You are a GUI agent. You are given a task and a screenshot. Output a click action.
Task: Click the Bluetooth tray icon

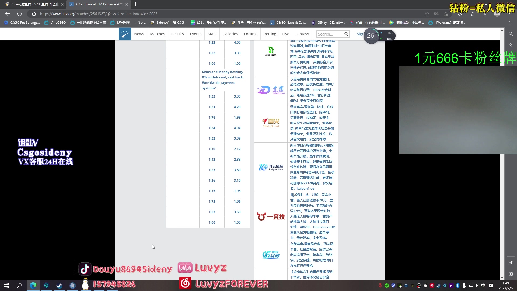pyautogui.click(x=457, y=286)
